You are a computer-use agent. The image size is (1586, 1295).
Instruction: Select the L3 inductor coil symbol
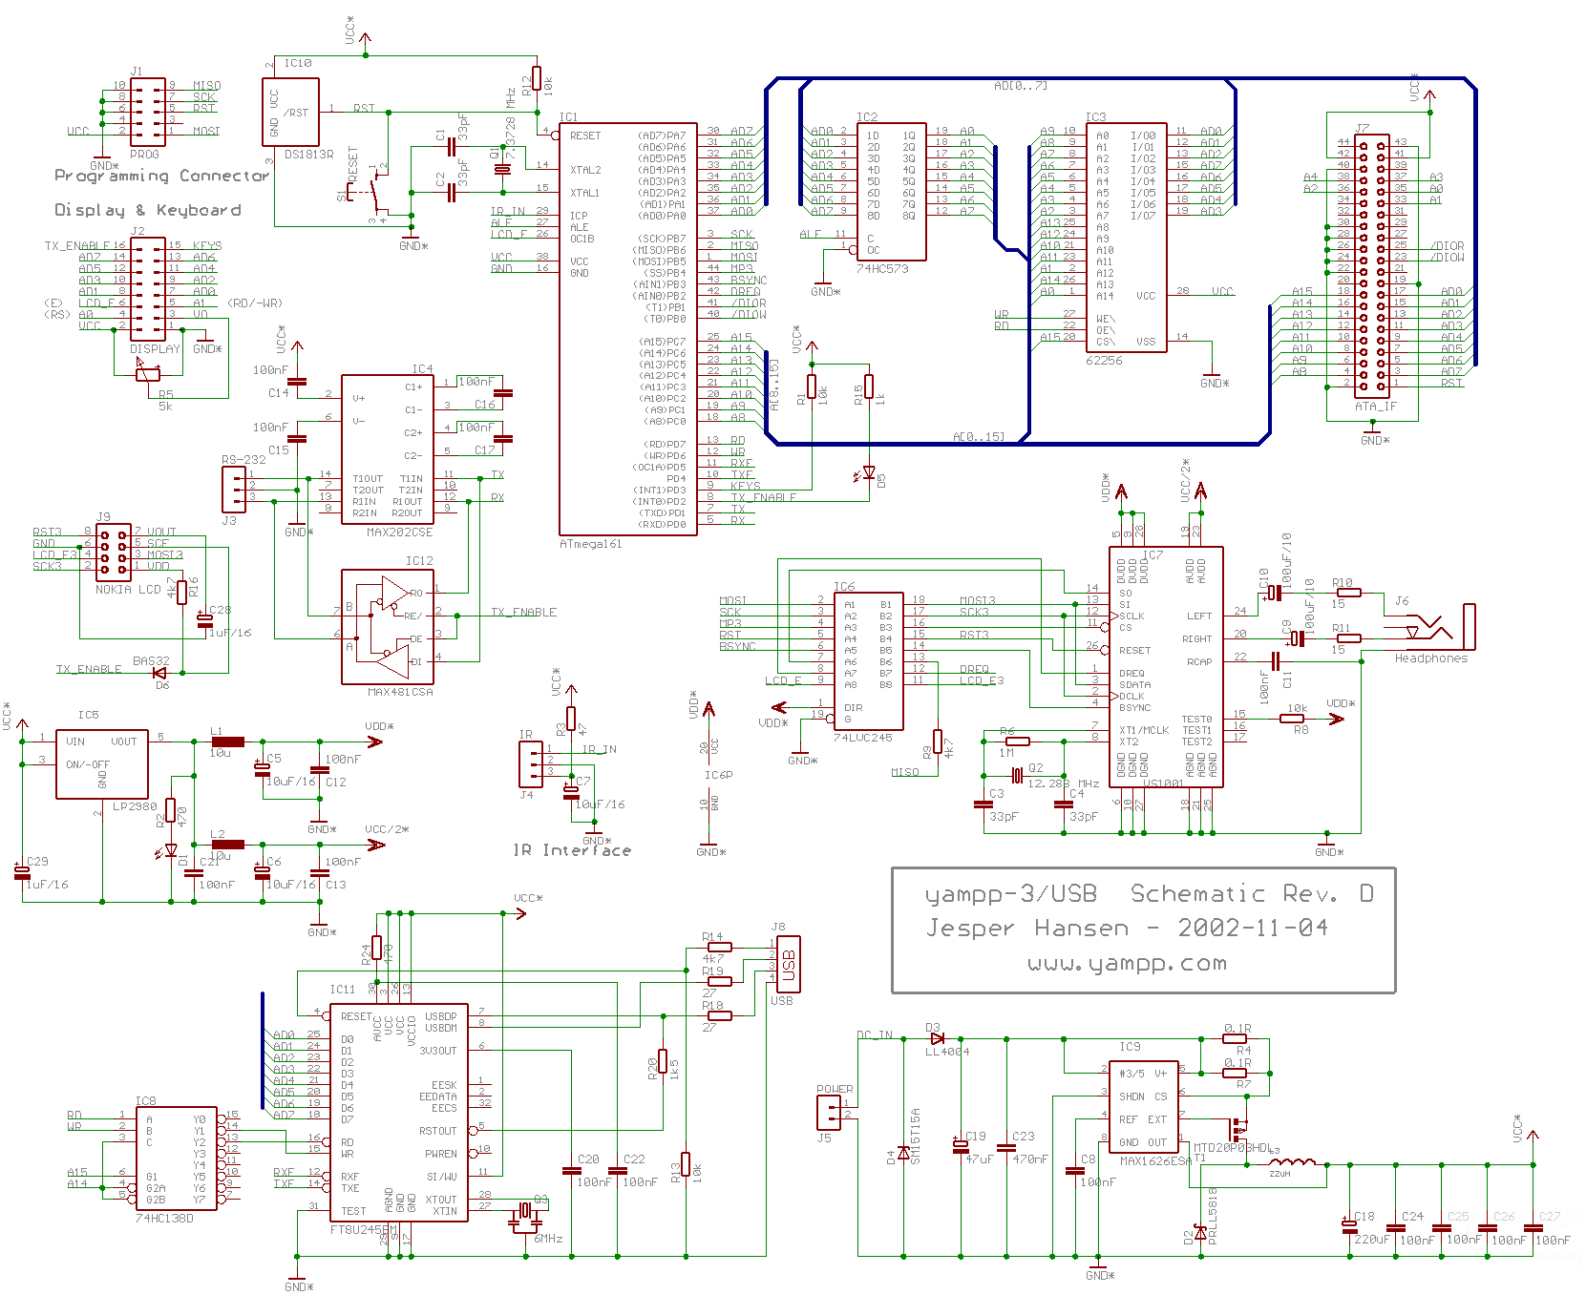tap(1292, 1163)
